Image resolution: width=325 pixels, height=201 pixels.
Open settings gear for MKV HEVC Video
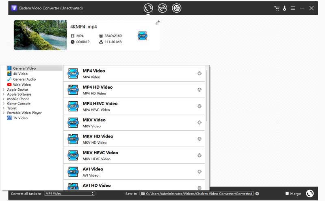tap(199, 155)
